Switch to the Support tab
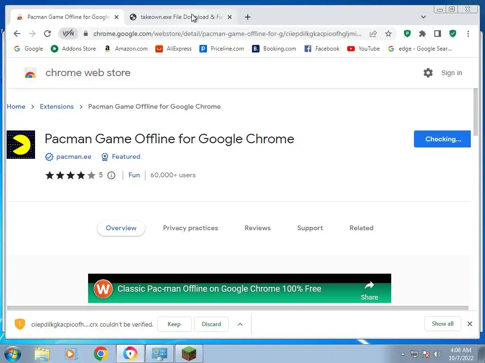485x363 pixels. [310, 228]
